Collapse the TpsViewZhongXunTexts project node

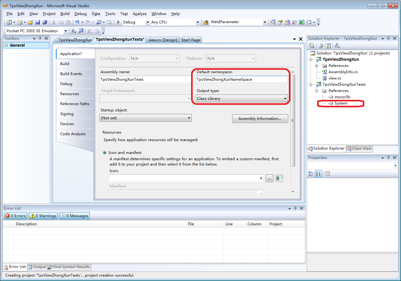[x=310, y=84]
